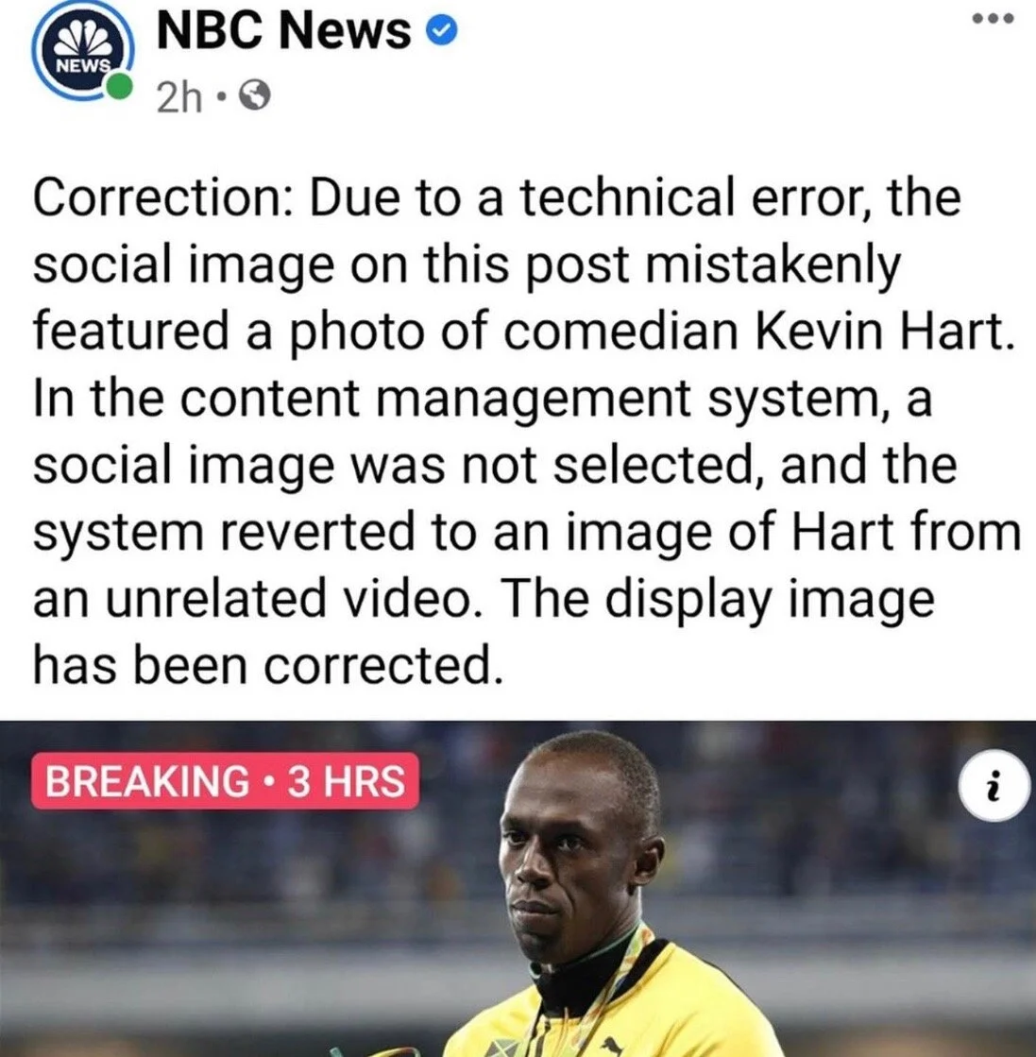
Task: Open the NBC News page name link
Action: (283, 31)
